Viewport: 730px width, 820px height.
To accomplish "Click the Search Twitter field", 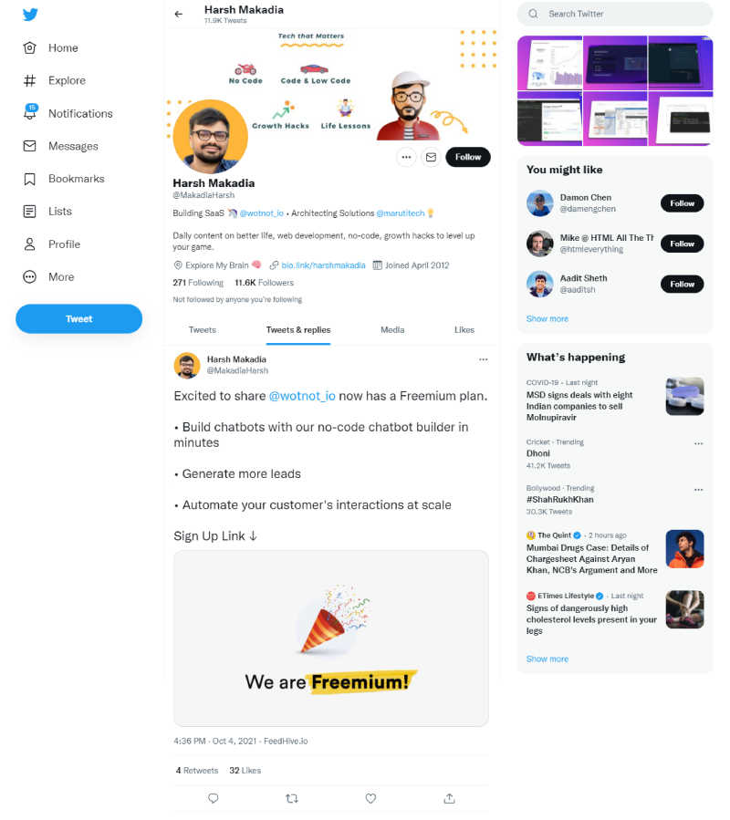I will (x=615, y=14).
